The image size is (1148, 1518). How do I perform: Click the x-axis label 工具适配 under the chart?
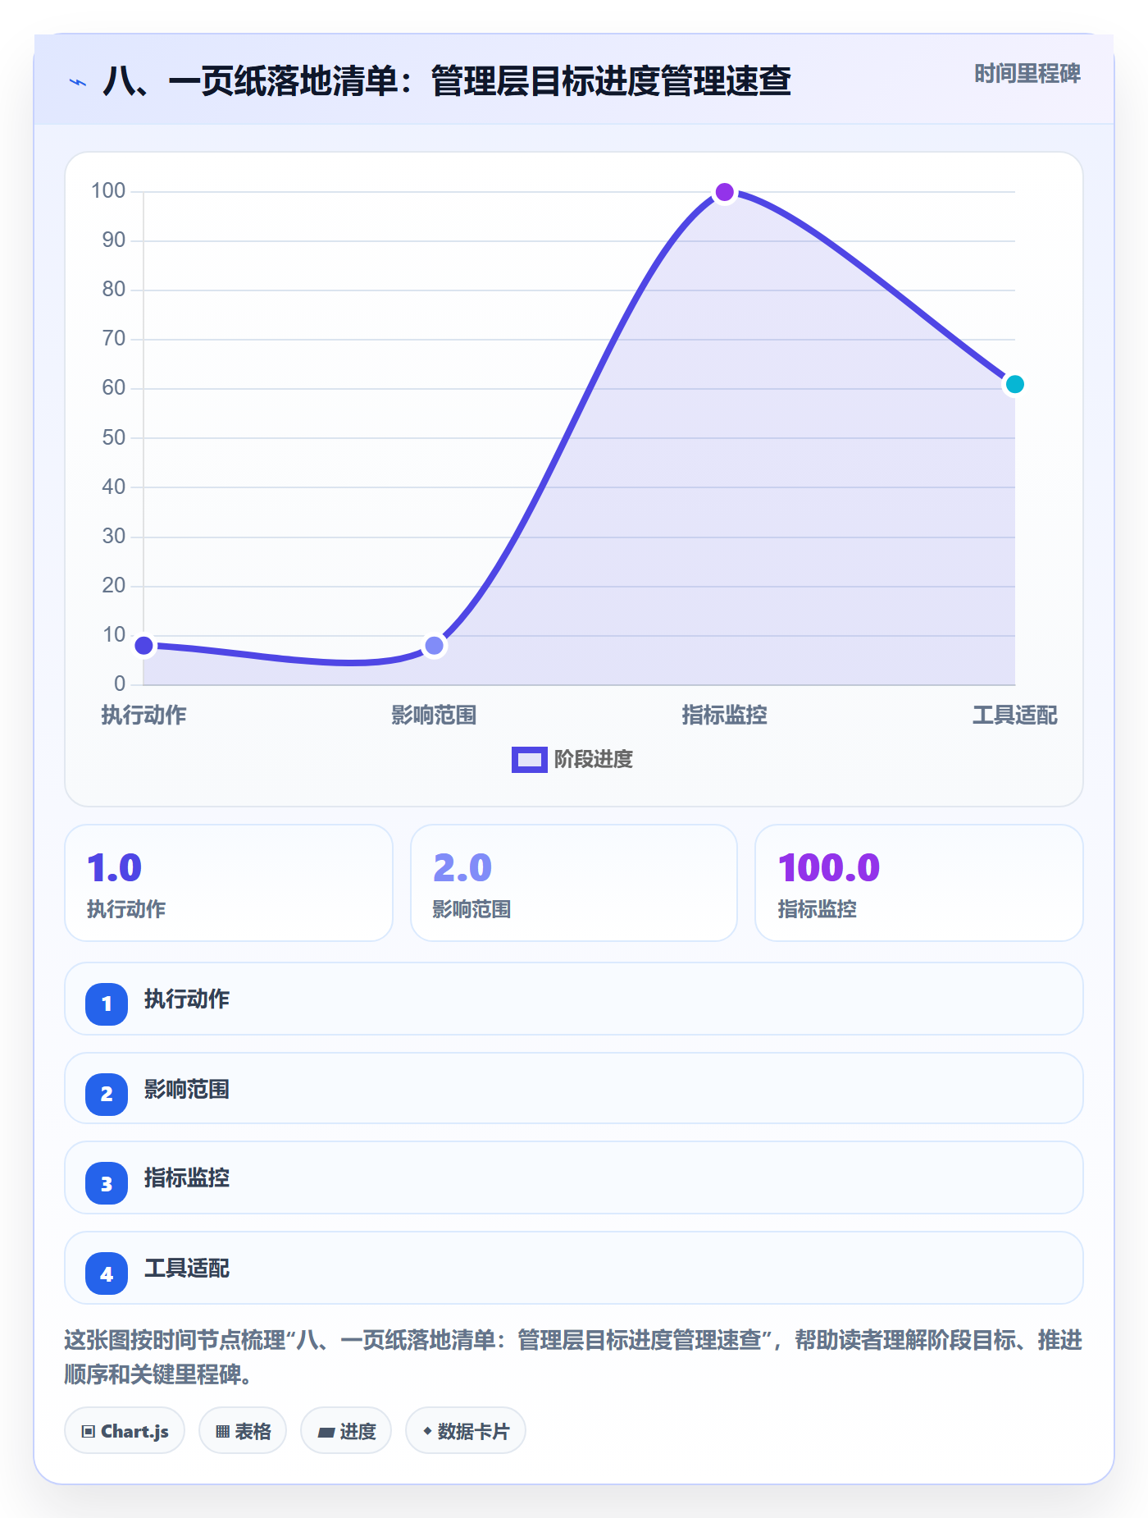[x=1014, y=716]
